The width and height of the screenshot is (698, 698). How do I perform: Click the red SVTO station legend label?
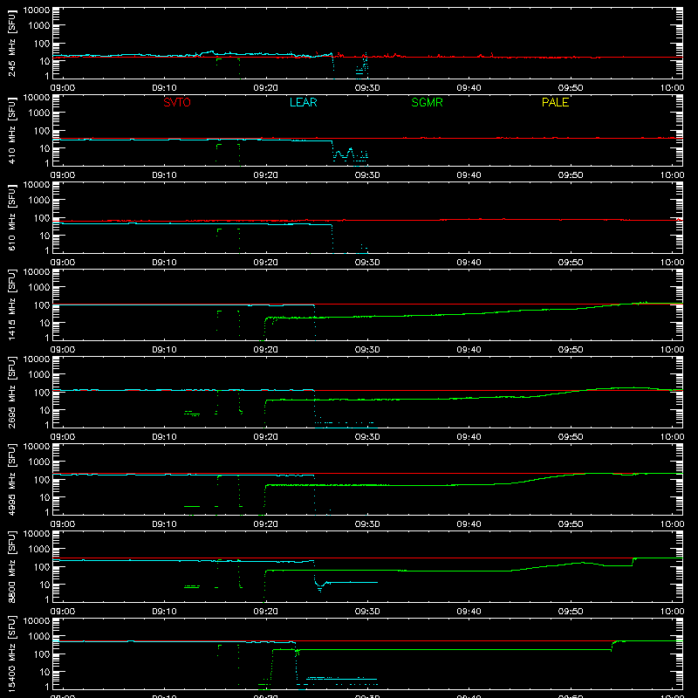pos(177,102)
